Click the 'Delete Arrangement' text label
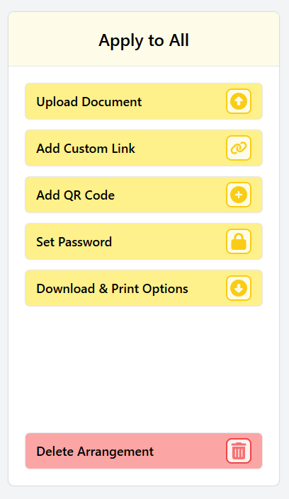Viewport: 289px width, 499px height. (x=95, y=452)
